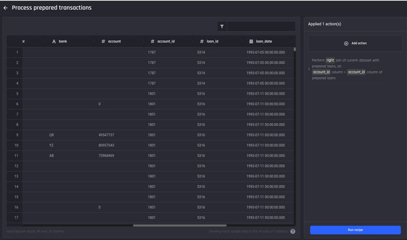Select account_id 1787 in row 1
Viewport: 407px width, 240px height.
pos(152,53)
